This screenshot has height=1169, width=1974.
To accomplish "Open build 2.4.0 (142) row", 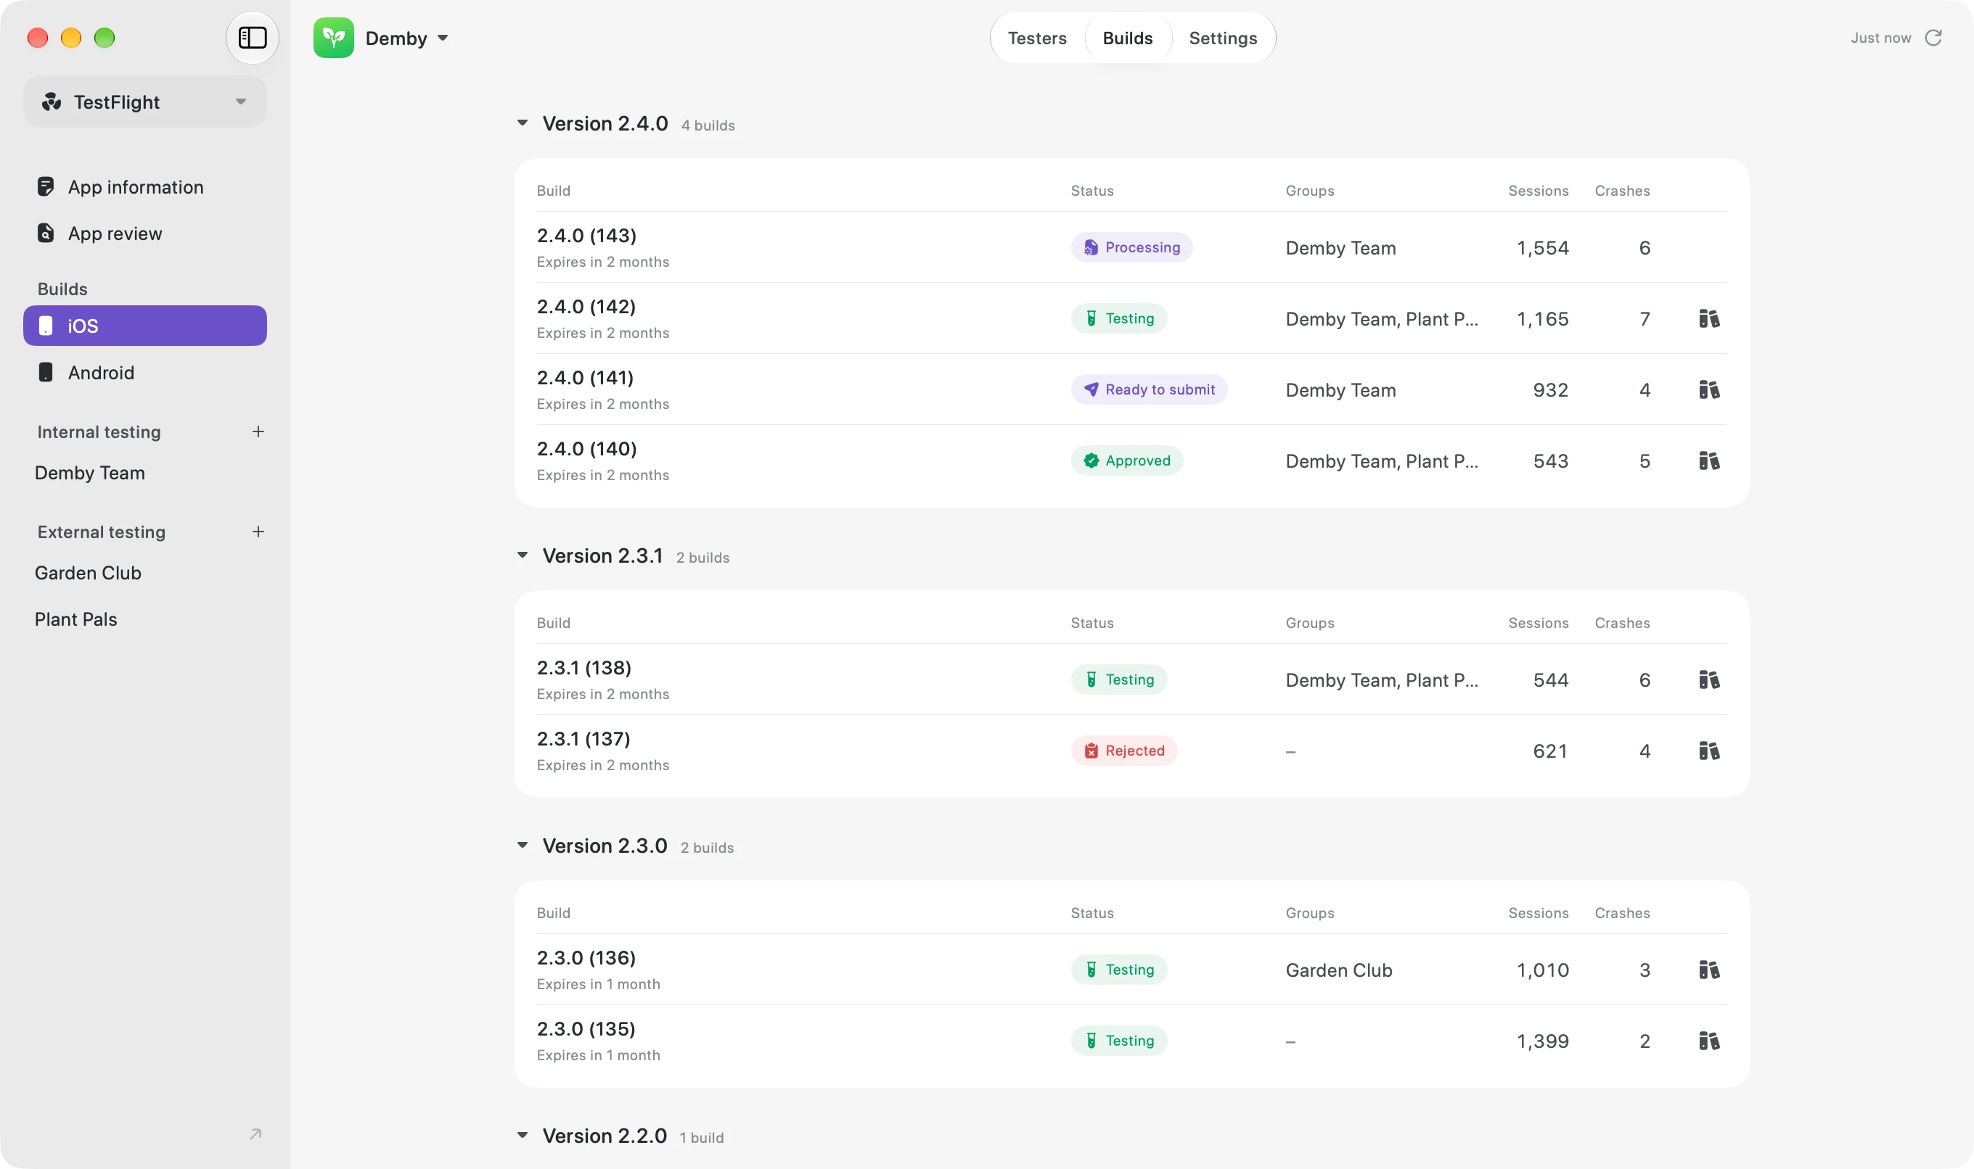I will [x=1131, y=318].
